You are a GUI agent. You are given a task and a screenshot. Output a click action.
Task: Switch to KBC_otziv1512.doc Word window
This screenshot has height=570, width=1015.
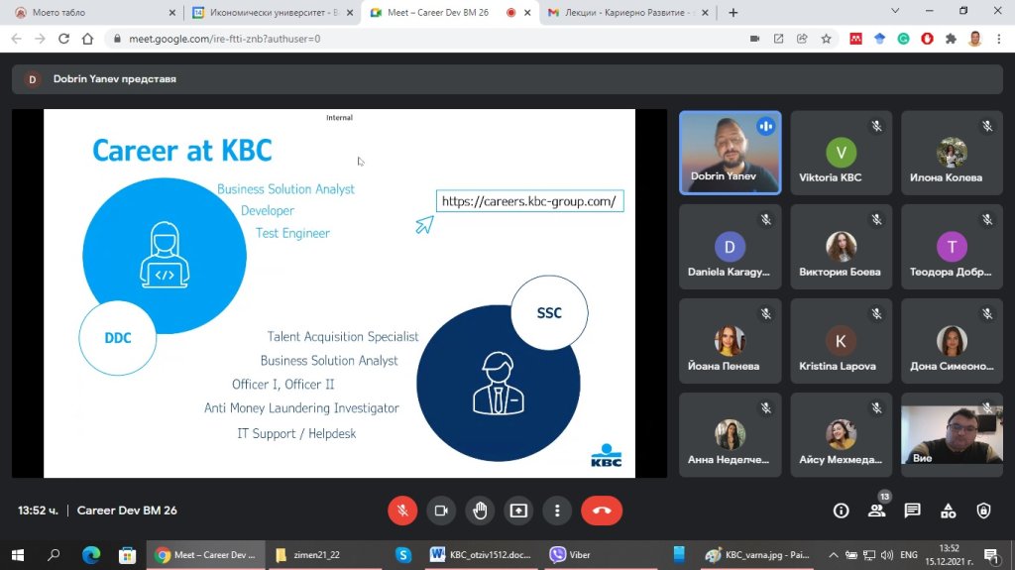pyautogui.click(x=481, y=555)
